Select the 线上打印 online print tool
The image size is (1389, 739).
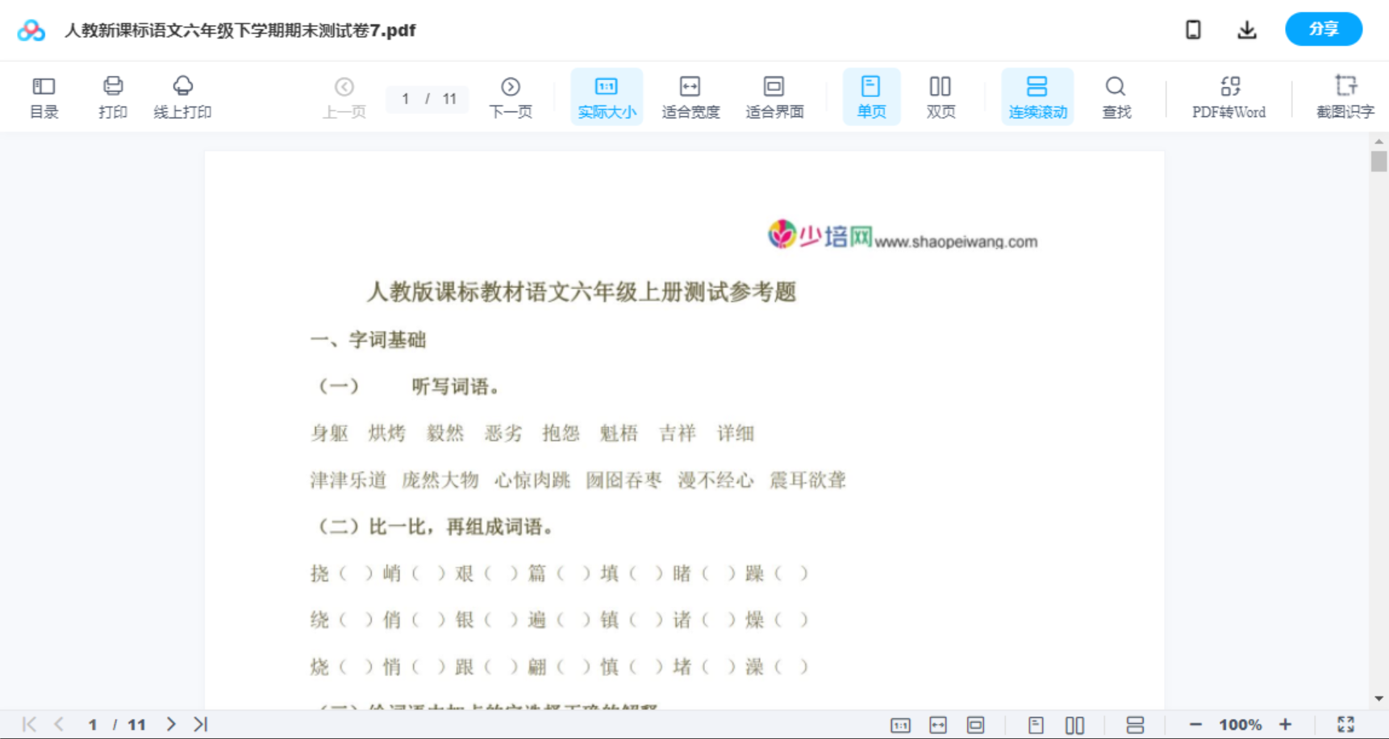[184, 96]
